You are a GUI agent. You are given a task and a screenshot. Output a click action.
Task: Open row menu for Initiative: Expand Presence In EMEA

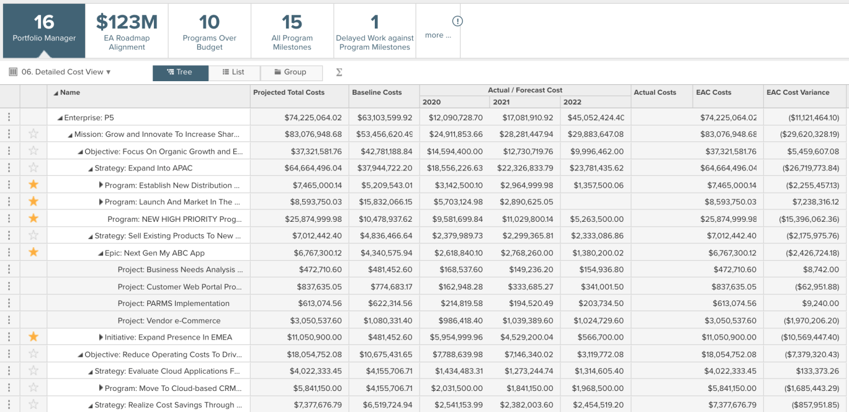pyautogui.click(x=9, y=337)
